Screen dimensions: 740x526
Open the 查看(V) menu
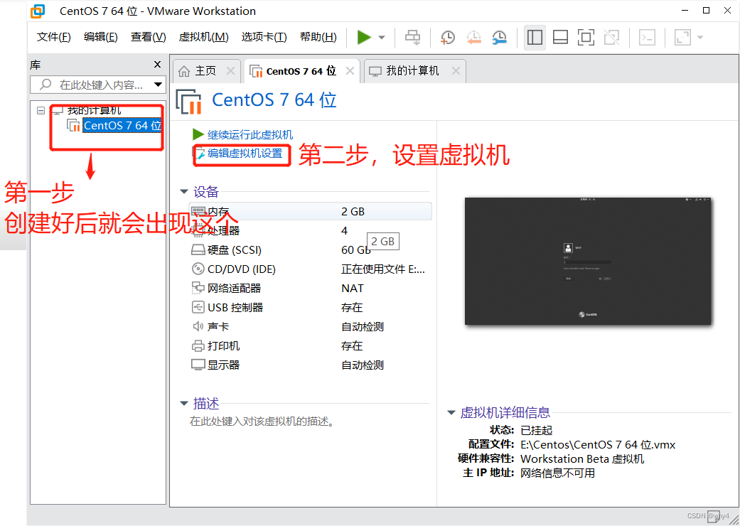click(x=148, y=37)
